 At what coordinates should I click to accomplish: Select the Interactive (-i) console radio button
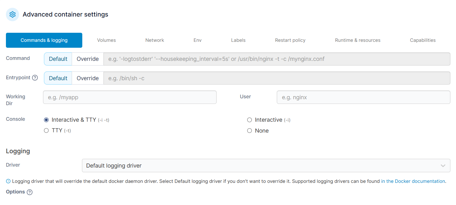pyautogui.click(x=249, y=120)
